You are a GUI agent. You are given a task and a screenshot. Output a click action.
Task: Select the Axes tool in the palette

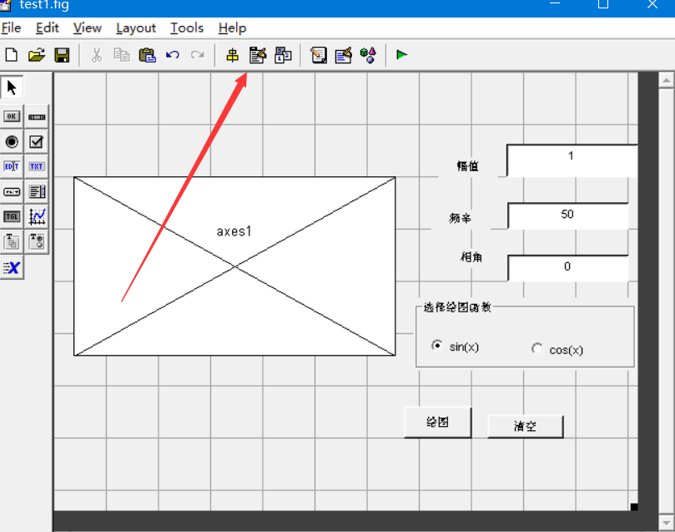(x=35, y=215)
